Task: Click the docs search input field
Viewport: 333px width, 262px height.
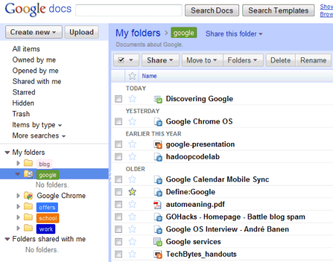Action: click(x=129, y=10)
